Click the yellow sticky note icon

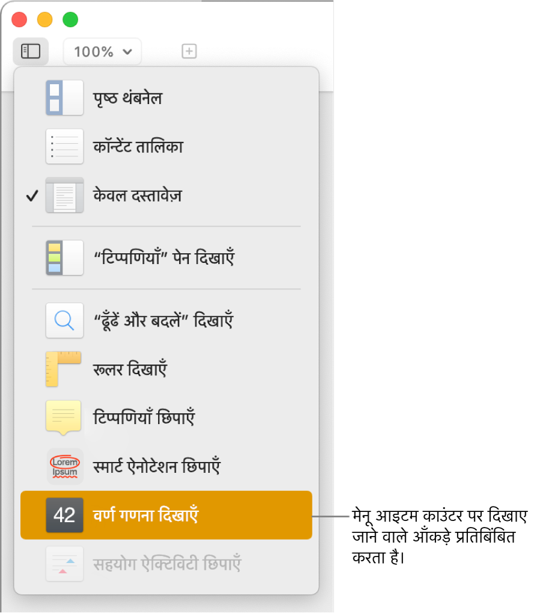coord(63,418)
